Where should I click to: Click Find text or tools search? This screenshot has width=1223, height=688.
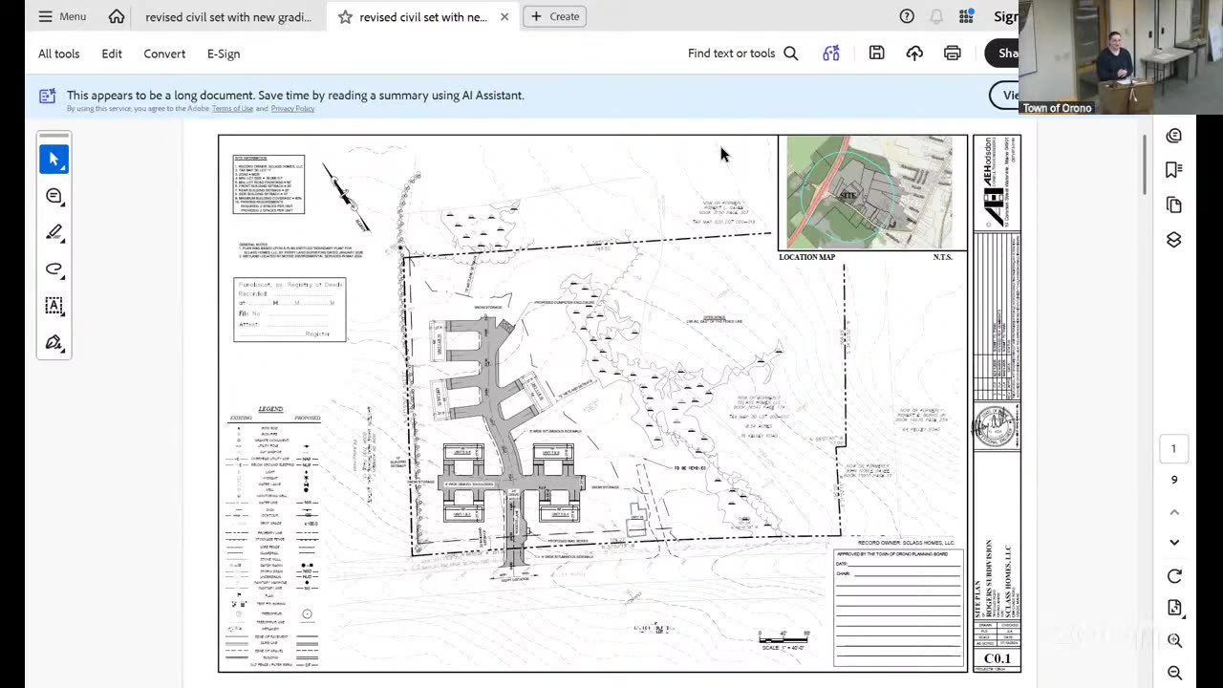pyautogui.click(x=742, y=54)
